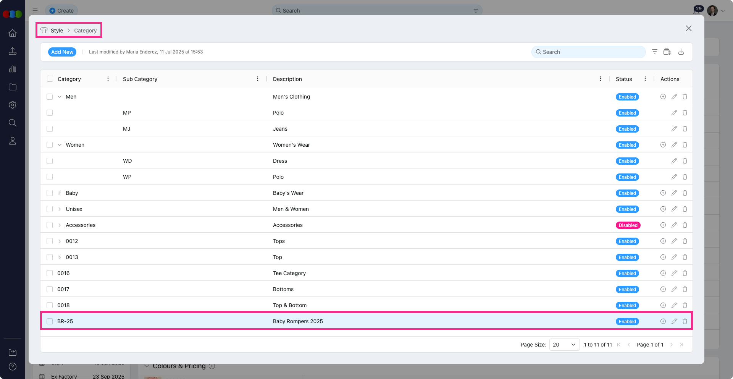Open the column management icon beside the filter
Screen dimensions: 733x379
click(668, 52)
